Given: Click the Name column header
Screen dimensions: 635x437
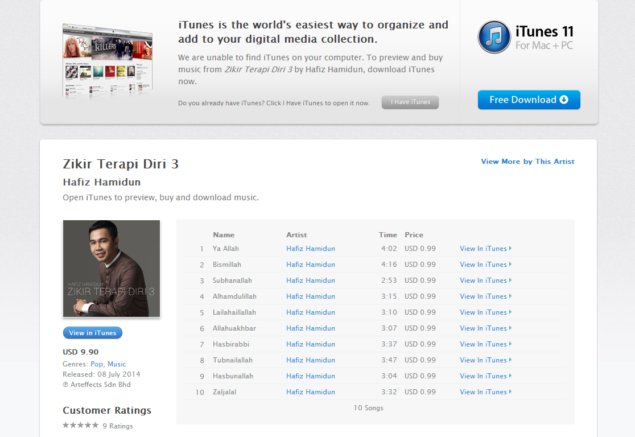Looking at the screenshot, I should point(224,234).
